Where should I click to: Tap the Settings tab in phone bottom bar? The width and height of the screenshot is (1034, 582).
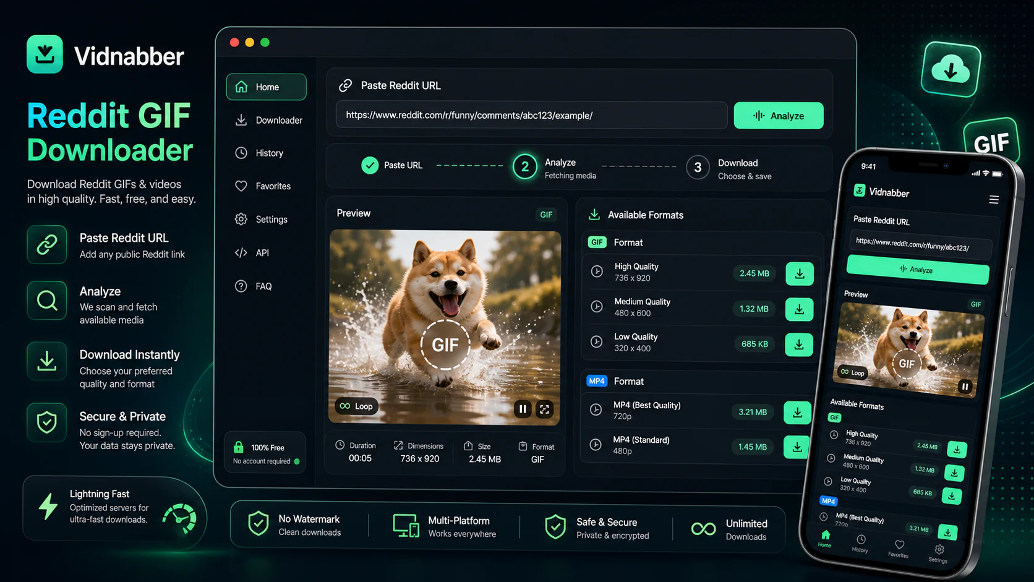(x=938, y=554)
